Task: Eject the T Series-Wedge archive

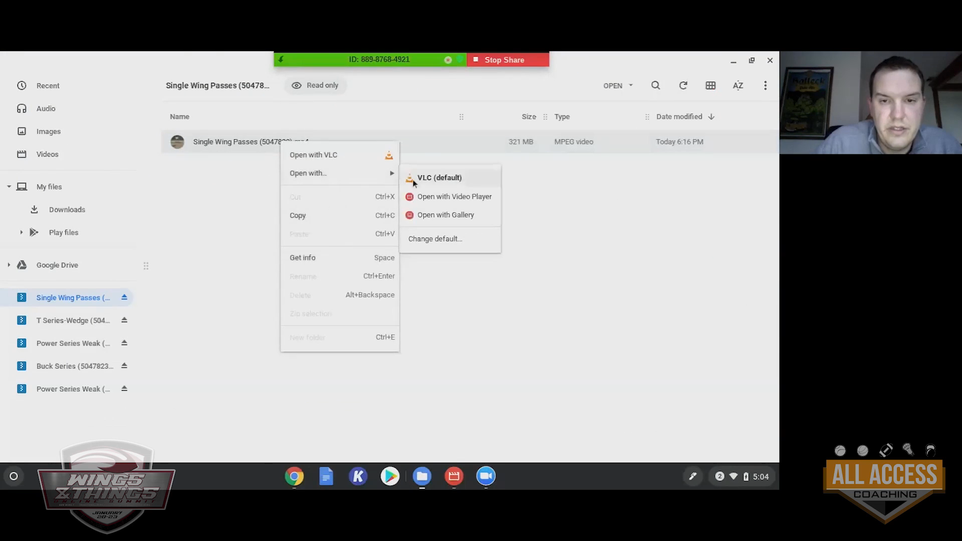Action: click(124, 320)
